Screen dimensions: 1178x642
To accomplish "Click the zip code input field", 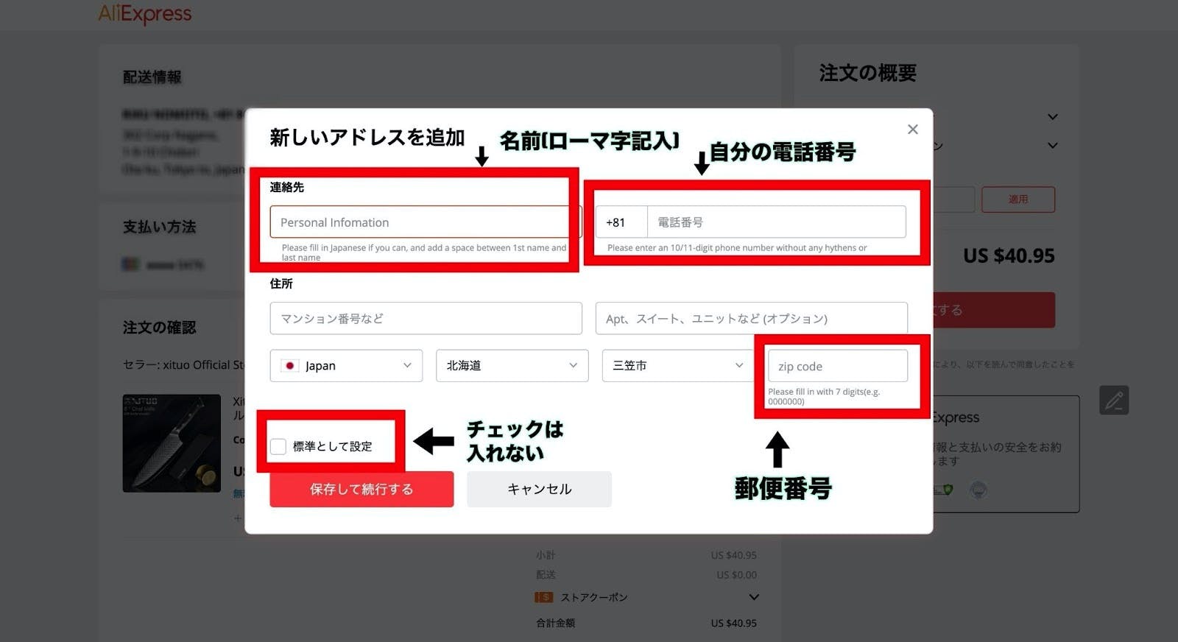I will (837, 366).
